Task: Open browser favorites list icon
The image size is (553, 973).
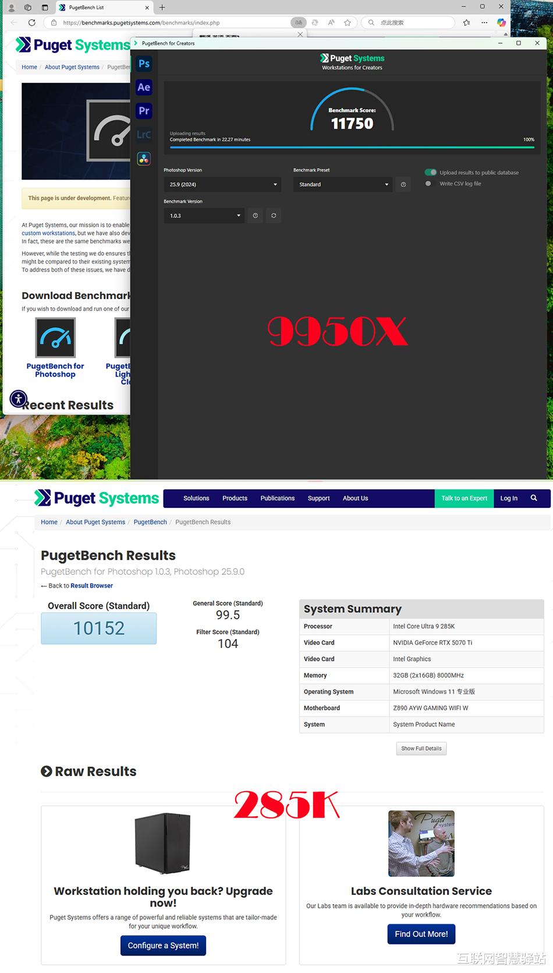Action: [x=466, y=23]
